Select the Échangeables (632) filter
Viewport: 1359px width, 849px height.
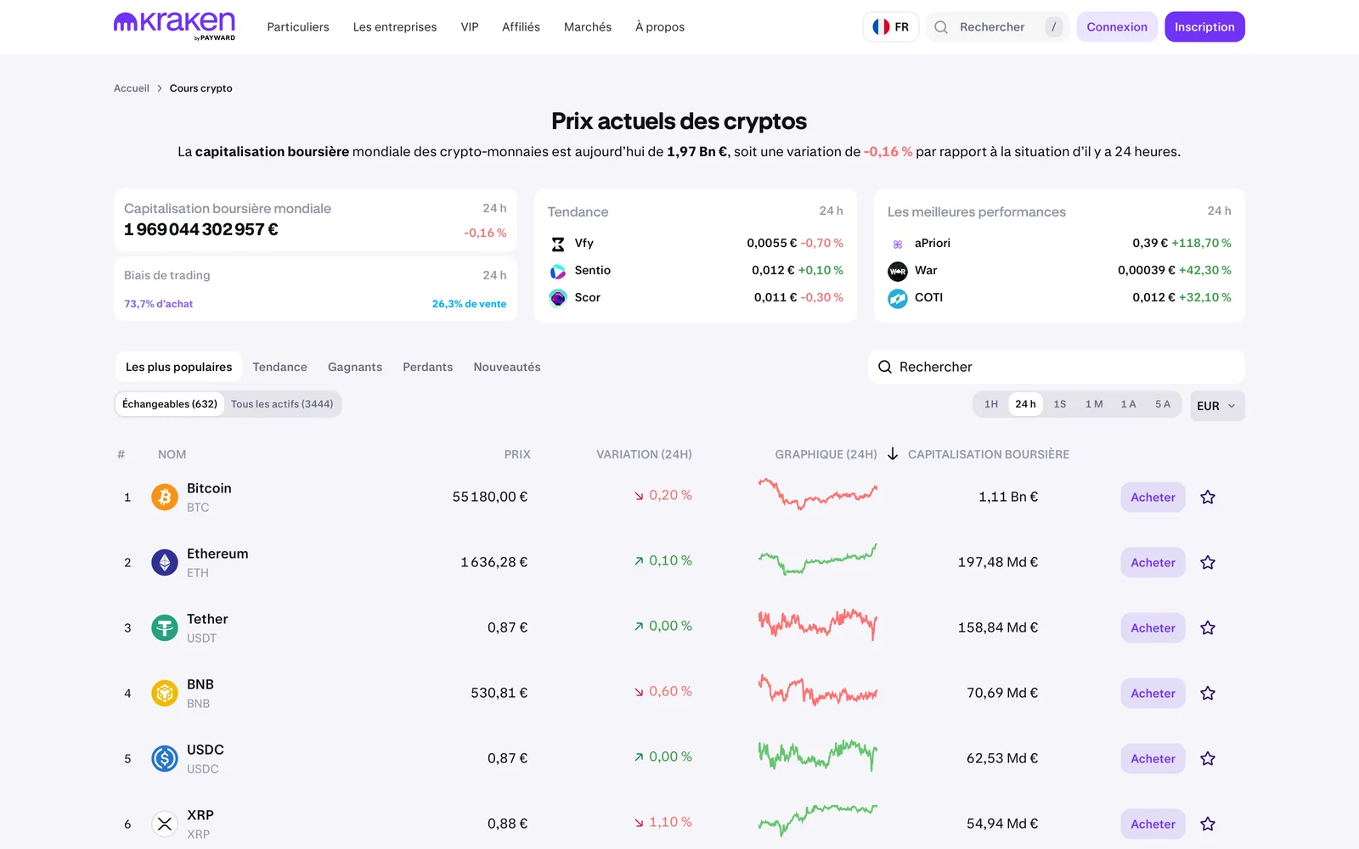coord(170,404)
